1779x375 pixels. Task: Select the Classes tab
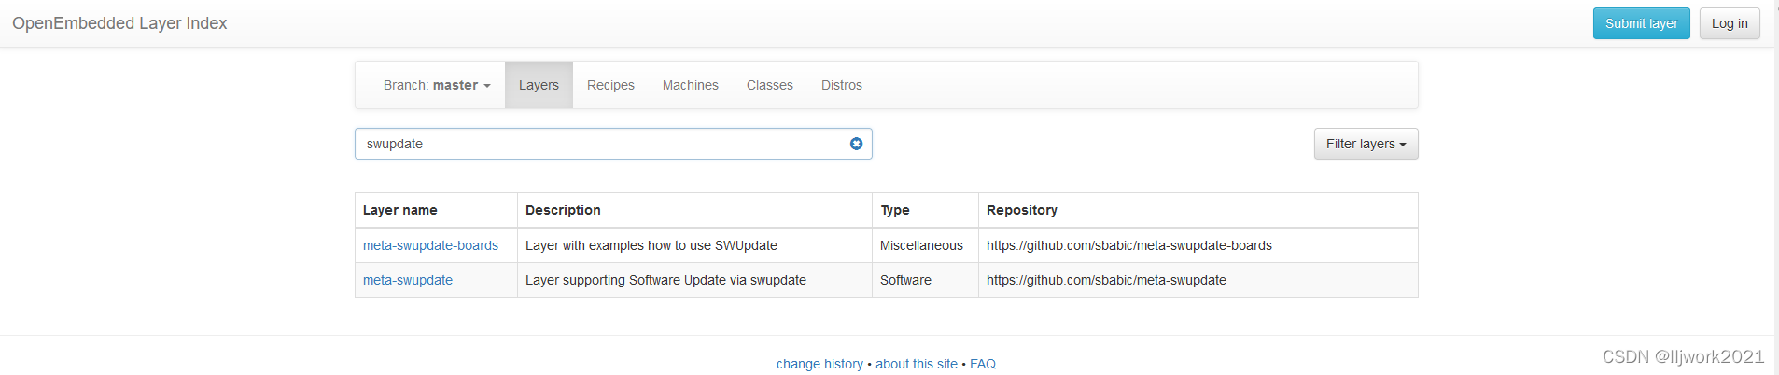pyautogui.click(x=770, y=85)
